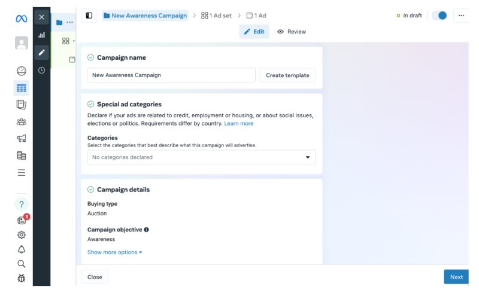The height and width of the screenshot is (293, 479).
Task: Click the Next button
Action: click(x=456, y=277)
